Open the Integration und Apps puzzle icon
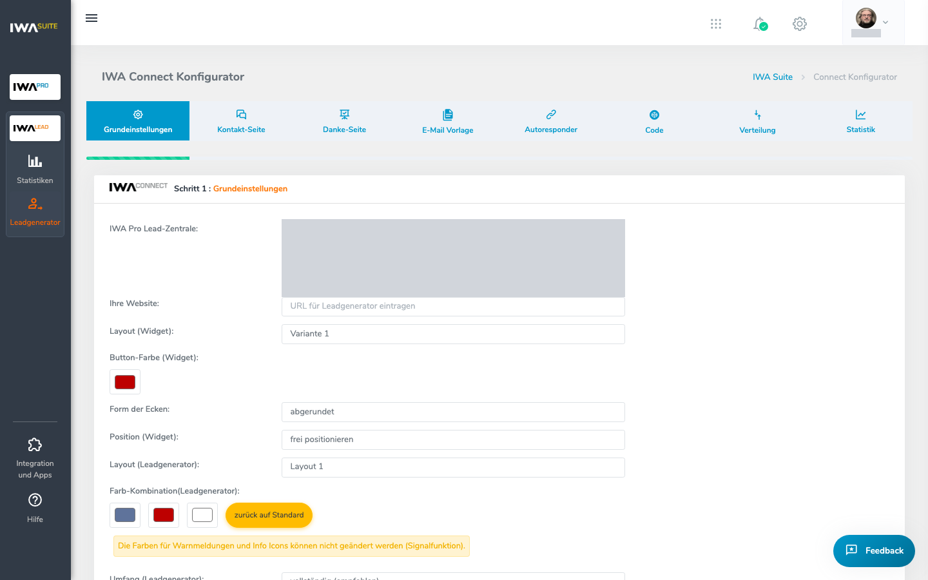The image size is (928, 580). pyautogui.click(x=35, y=445)
